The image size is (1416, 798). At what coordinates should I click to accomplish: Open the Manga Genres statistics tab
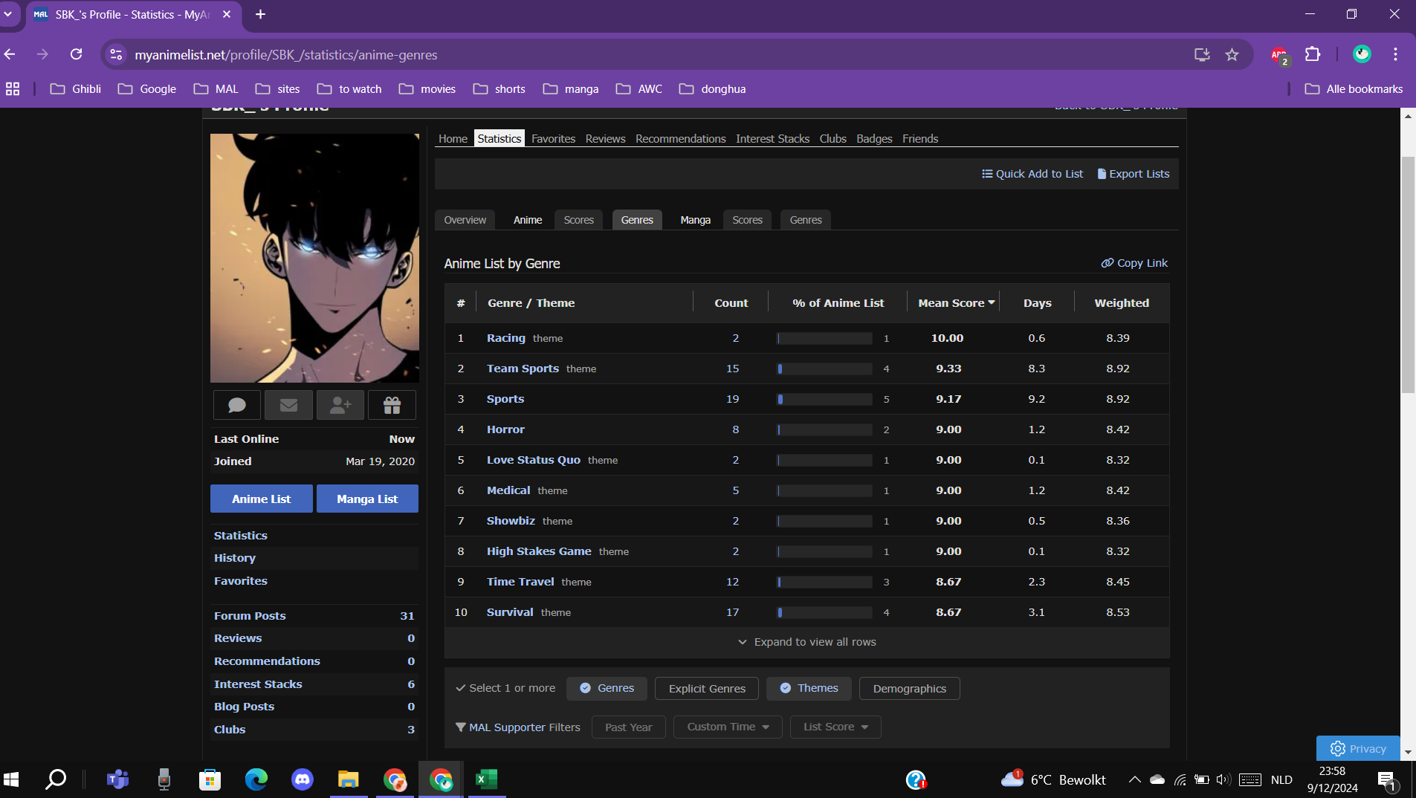[x=805, y=220]
